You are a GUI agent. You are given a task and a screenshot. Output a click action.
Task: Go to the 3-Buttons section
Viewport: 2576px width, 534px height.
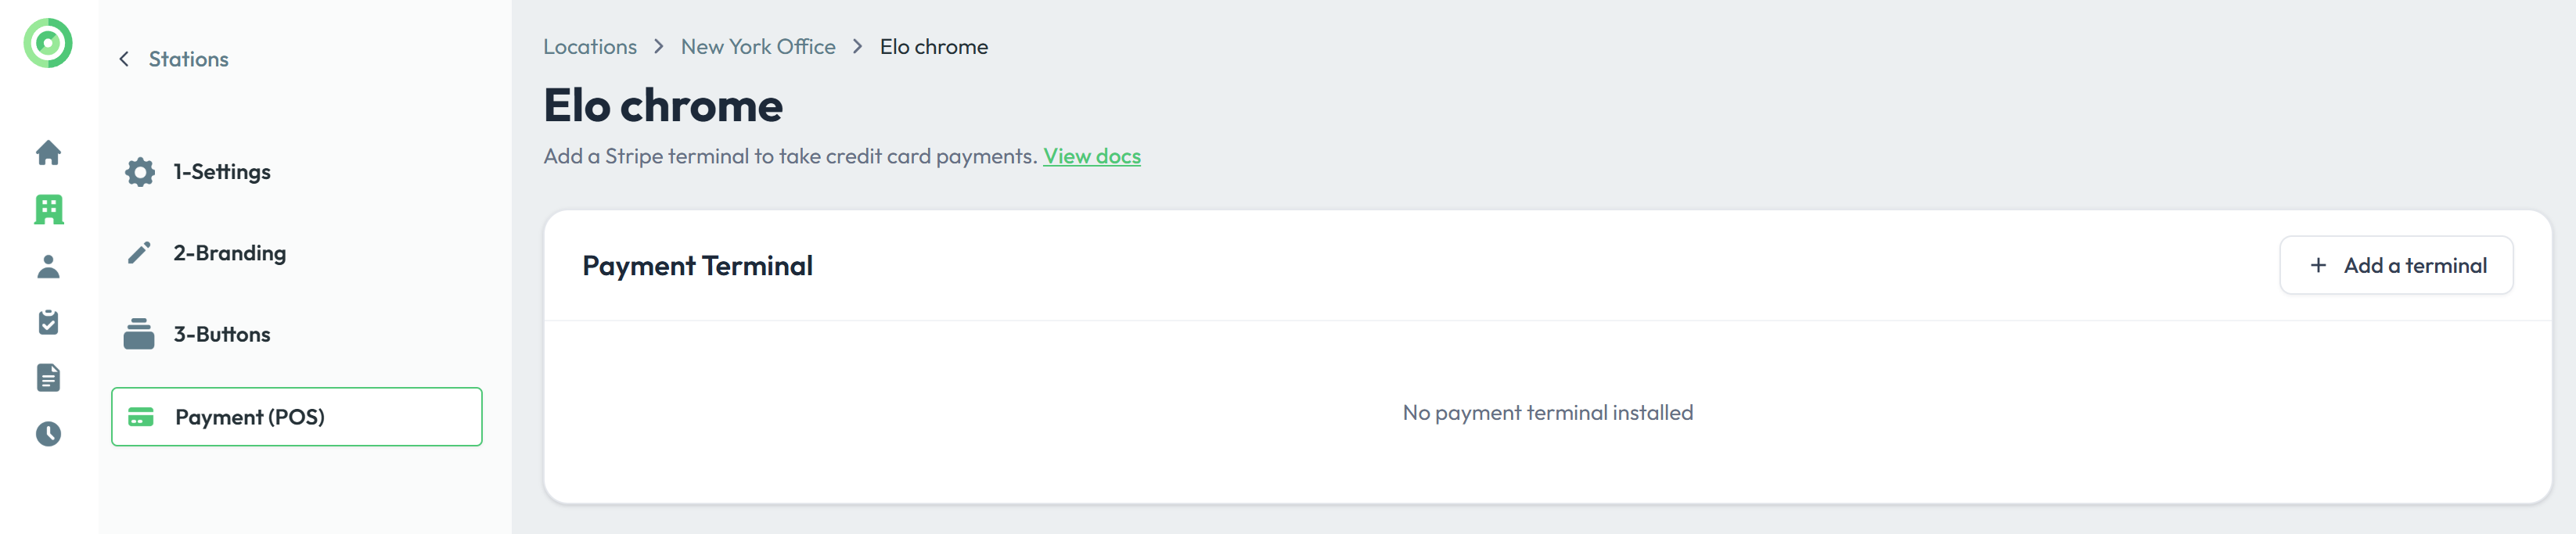click(222, 334)
